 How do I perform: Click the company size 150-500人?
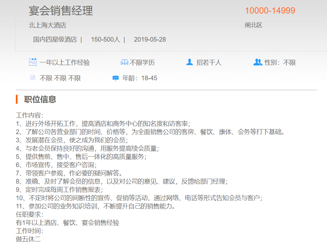click(105, 40)
